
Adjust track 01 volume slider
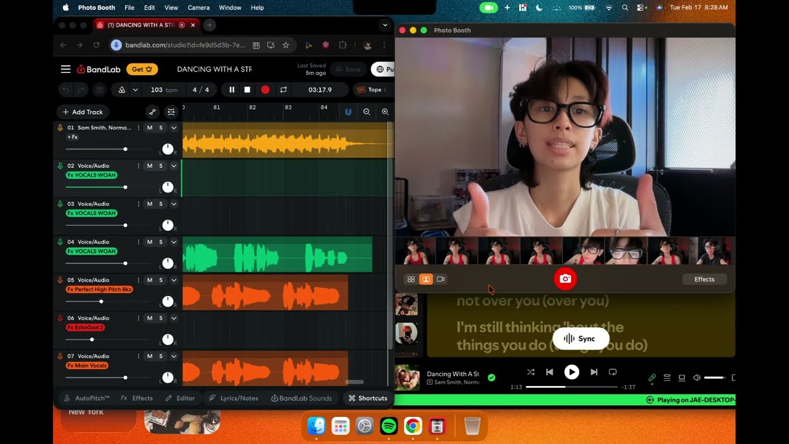(x=125, y=149)
